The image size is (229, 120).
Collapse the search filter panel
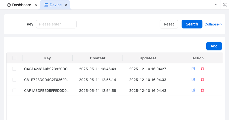(x=213, y=24)
